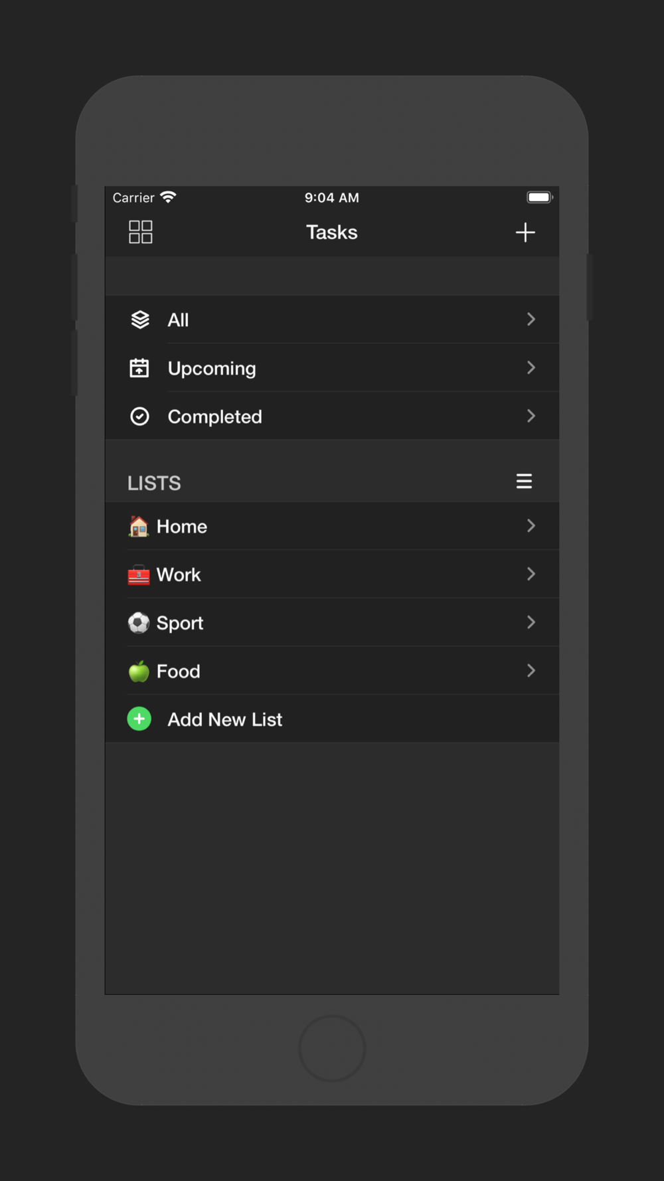Viewport: 664px width, 1181px height.
Task: Tap the Wi-Fi status bar icon
Action: coord(169,197)
